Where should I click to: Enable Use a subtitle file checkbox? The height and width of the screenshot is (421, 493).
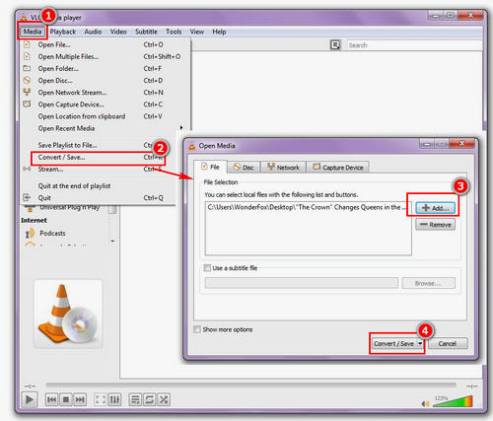(x=207, y=268)
